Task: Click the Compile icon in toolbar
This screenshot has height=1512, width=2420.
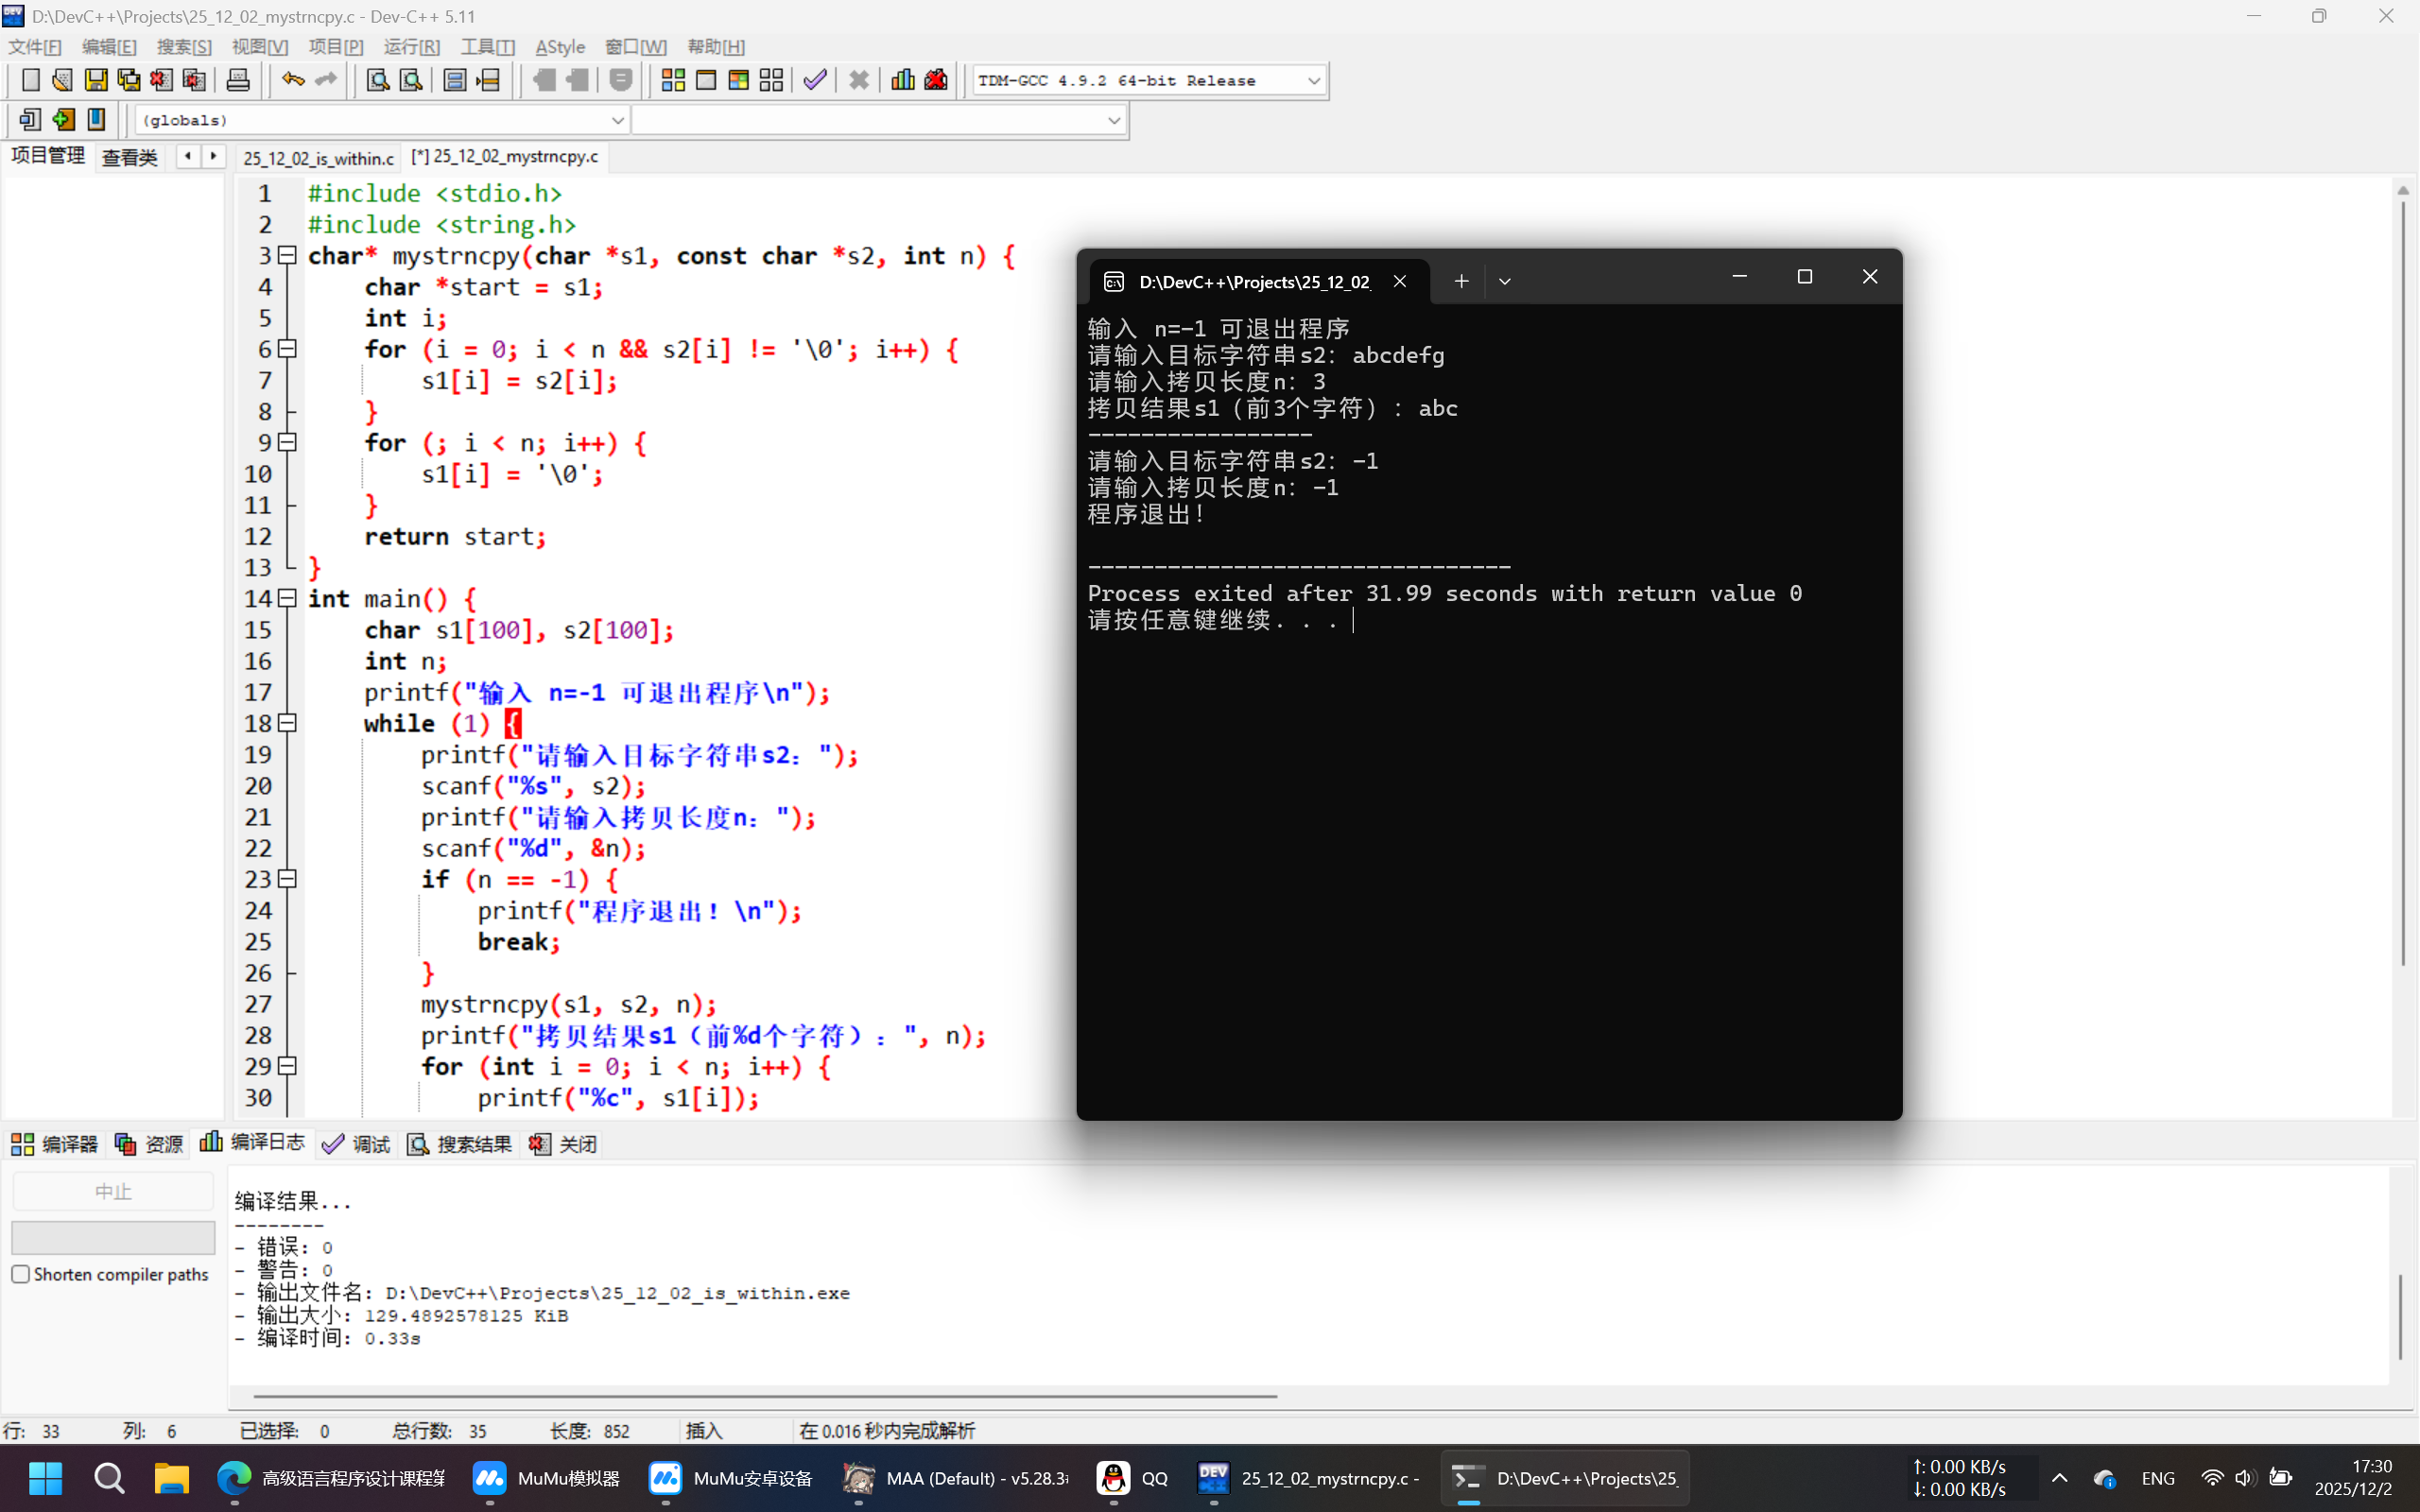Action: (673, 80)
